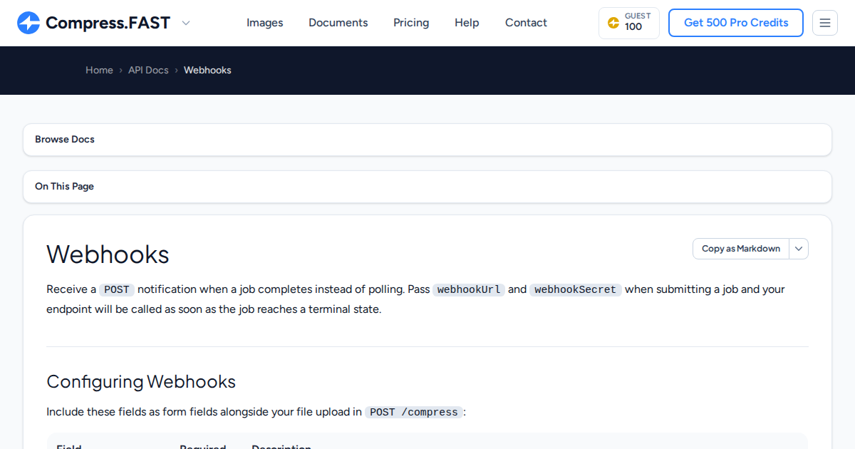855x449 pixels.
Task: Click the POST /compress inline code
Action: 414,412
